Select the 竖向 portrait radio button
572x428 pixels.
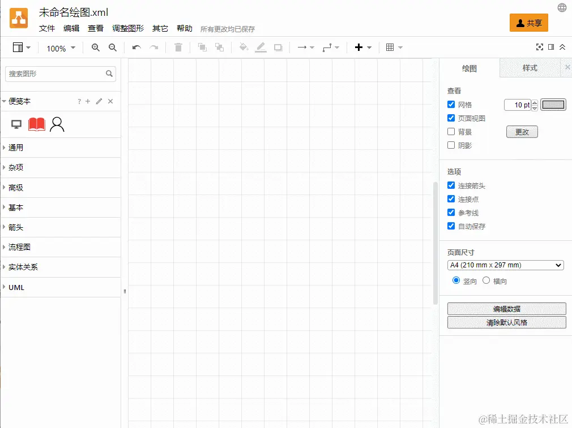[x=456, y=280]
